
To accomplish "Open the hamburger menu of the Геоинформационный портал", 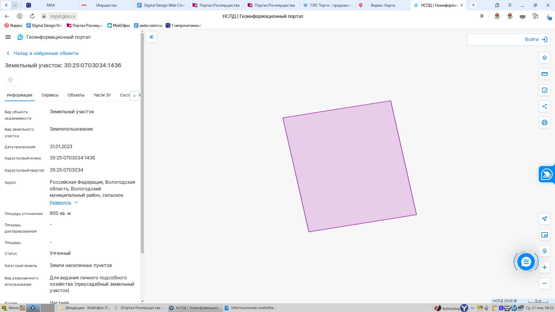I will [8, 37].
